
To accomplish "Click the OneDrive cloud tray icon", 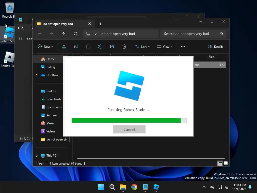I will [x=212, y=187].
